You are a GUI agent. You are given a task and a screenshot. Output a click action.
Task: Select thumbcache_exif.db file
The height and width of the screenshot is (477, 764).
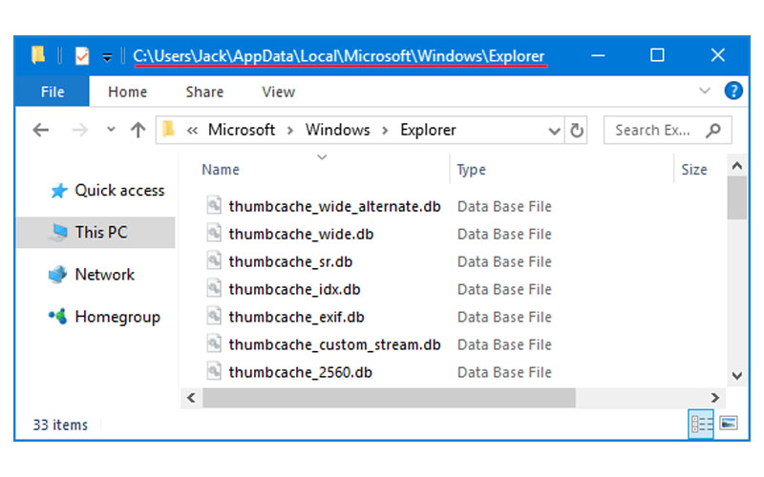(296, 318)
